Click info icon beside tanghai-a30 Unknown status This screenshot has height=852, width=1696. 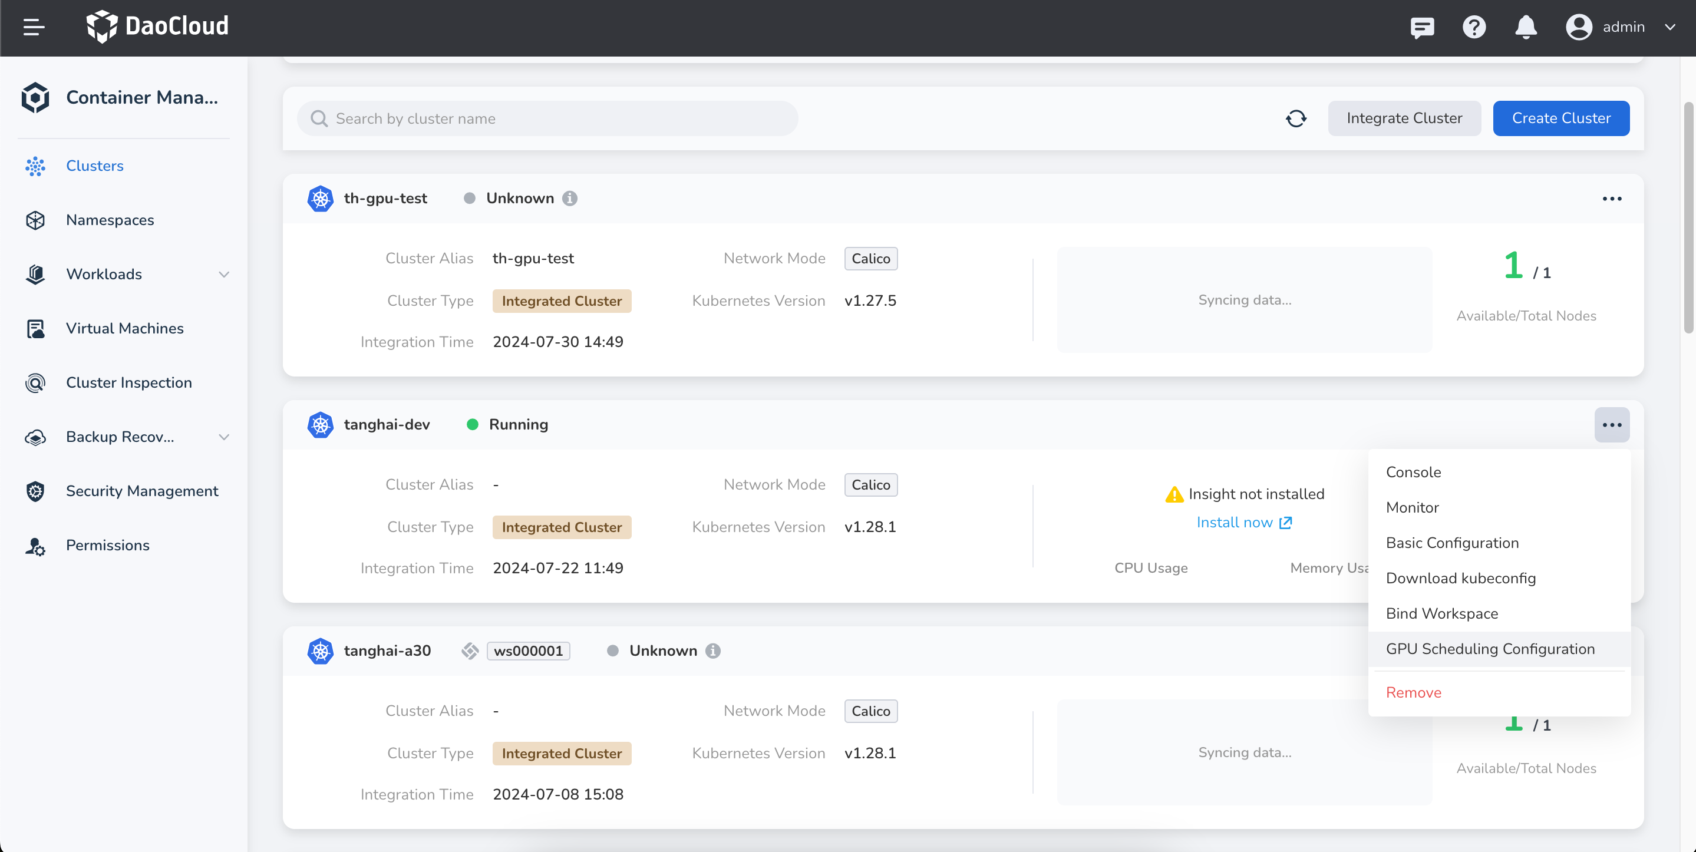point(713,650)
